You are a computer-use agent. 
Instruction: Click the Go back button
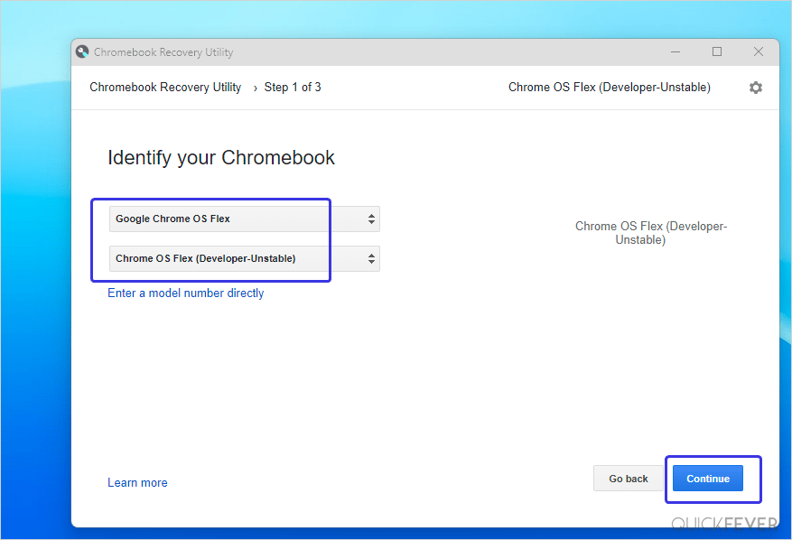tap(628, 479)
